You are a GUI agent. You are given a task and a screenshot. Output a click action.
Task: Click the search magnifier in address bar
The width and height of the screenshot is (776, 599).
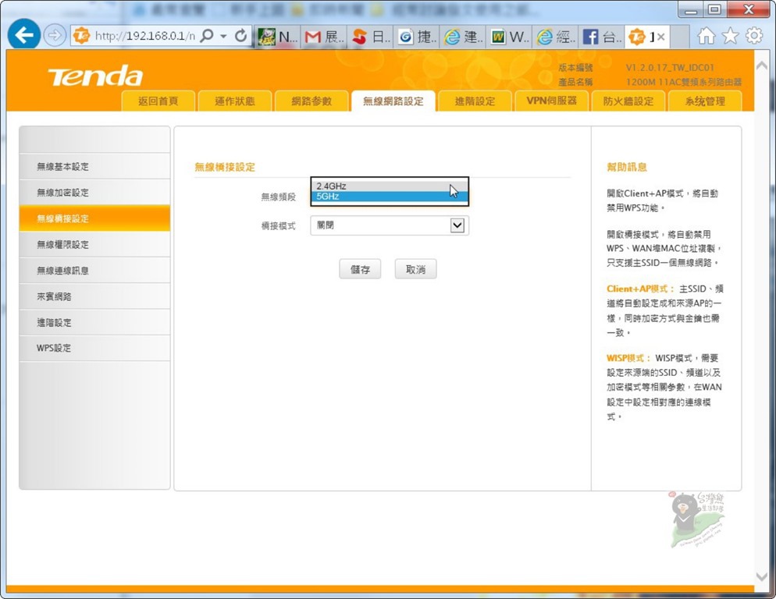207,36
